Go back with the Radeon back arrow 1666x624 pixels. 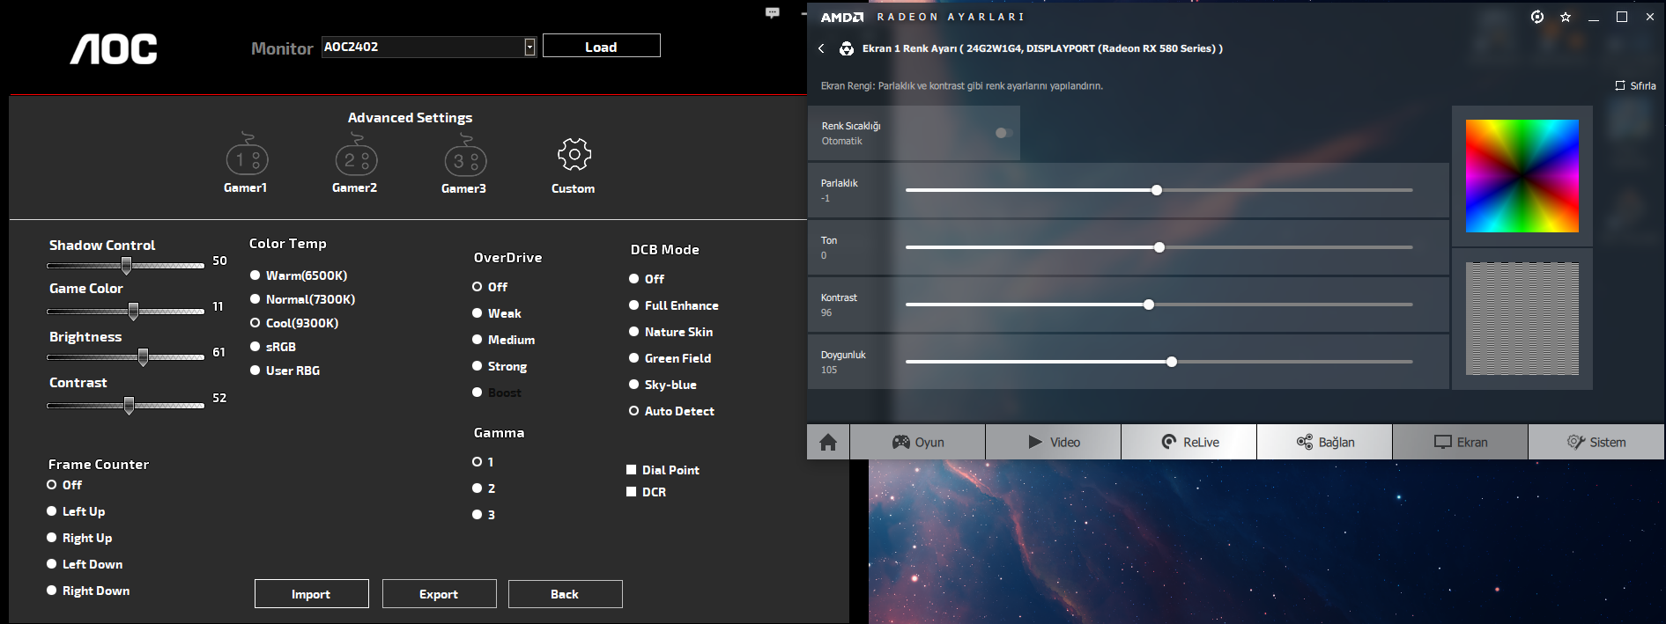coord(821,48)
